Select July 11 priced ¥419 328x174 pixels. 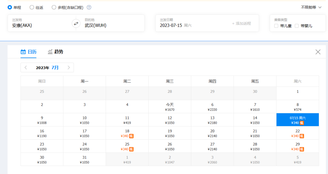pyautogui.click(x=127, y=120)
